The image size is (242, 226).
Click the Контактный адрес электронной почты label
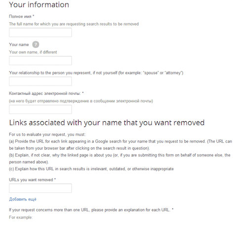pyautogui.click(x=46, y=93)
